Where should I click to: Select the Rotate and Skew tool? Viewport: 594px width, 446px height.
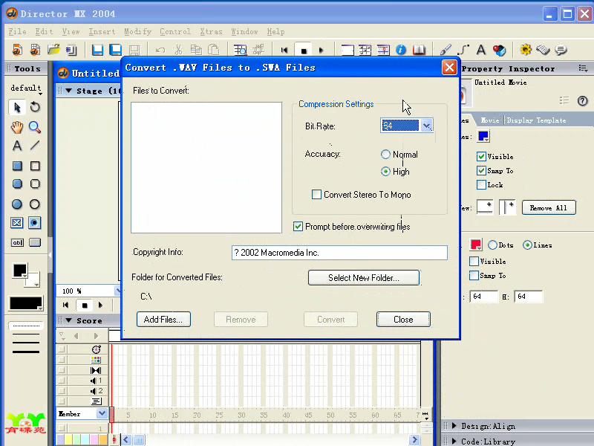coord(35,107)
